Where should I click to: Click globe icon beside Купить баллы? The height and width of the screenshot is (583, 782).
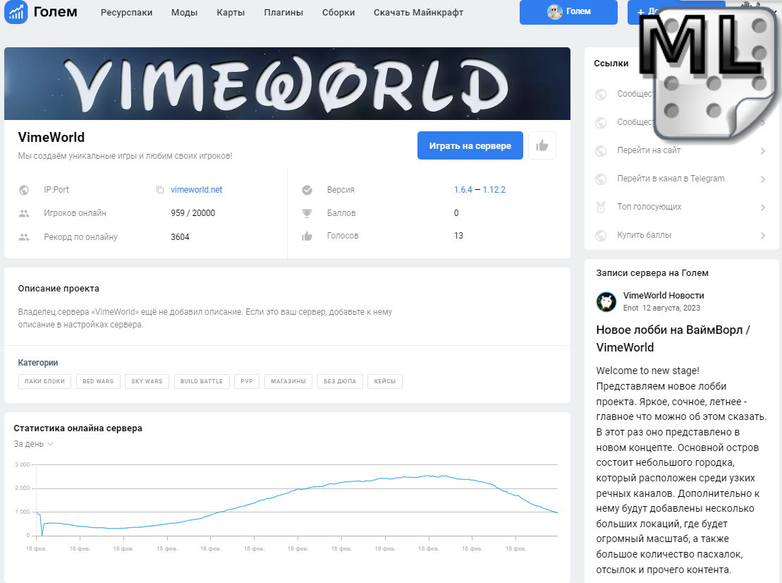click(x=601, y=235)
